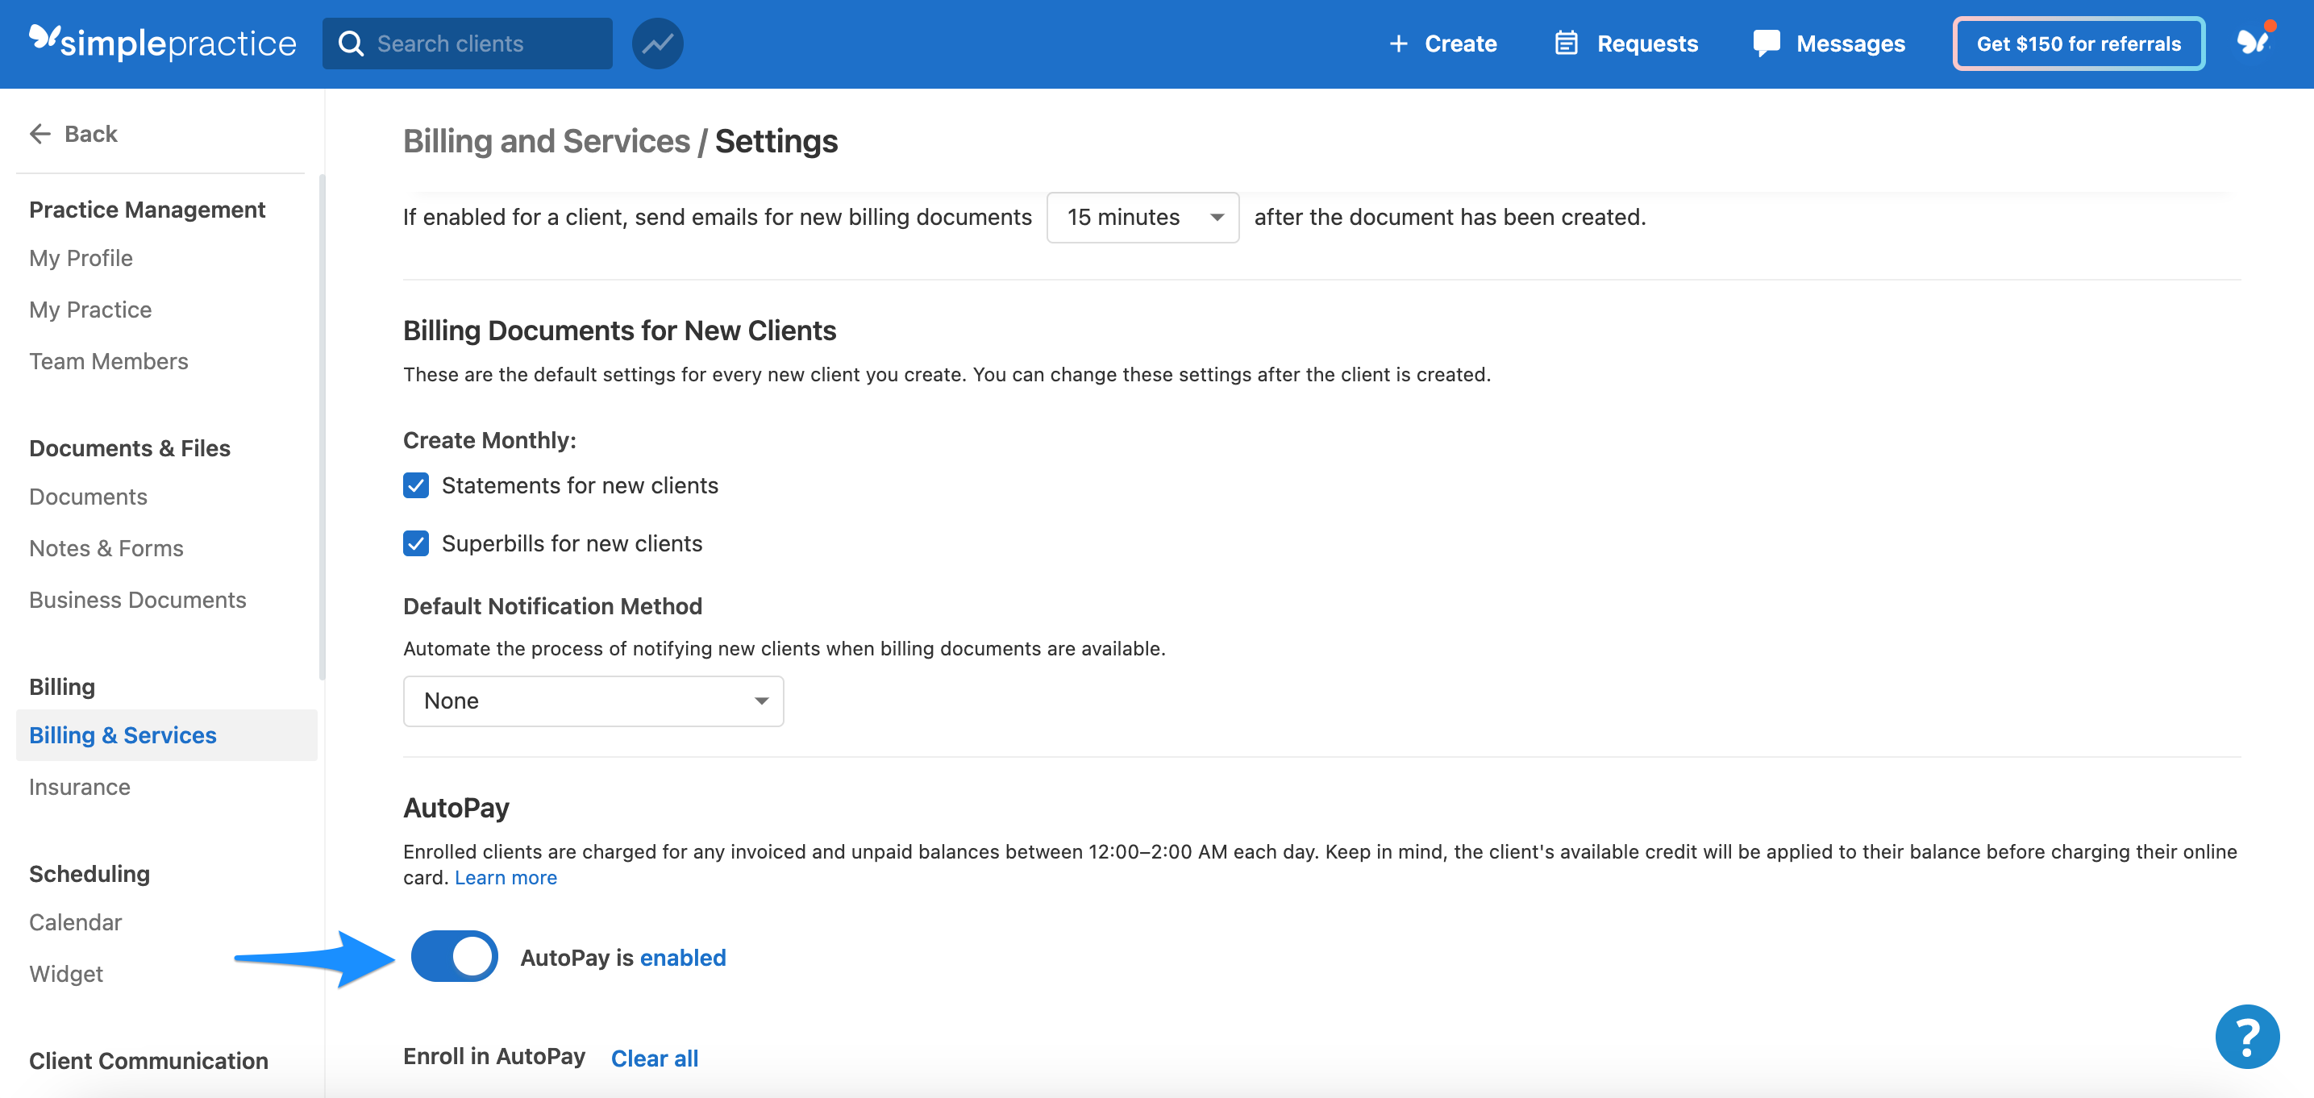Screen dimensions: 2314x1098
Task: Open the butterfly account icon
Action: pos(2253,41)
